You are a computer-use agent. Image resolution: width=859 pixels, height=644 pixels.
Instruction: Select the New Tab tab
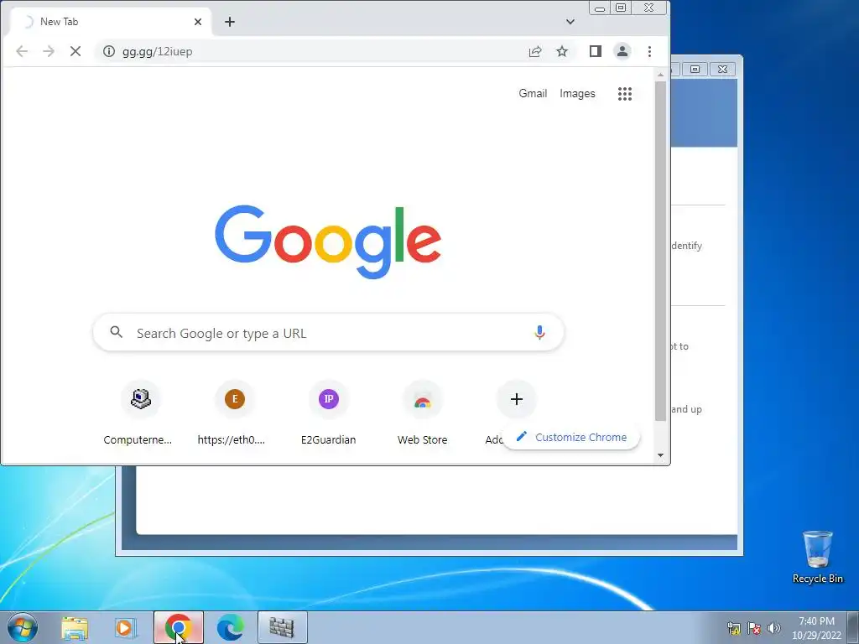(110, 22)
